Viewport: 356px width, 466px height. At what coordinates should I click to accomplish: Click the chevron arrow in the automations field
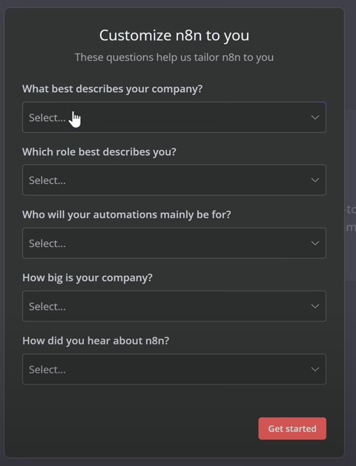click(x=315, y=243)
